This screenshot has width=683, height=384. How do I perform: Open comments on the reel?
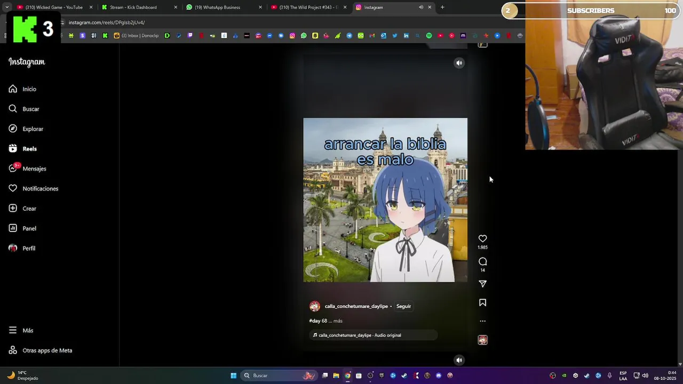coord(482,261)
